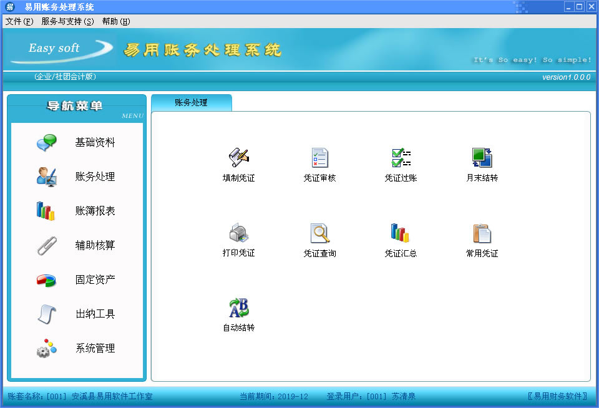Click 账套名称 安溪县易用软件工作室 in status bar
The image size is (599, 408).
tap(80, 396)
